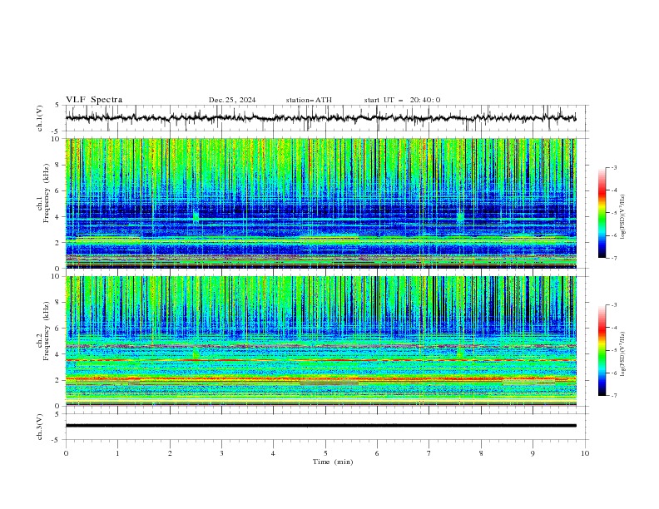Click the 'ch.1(V)' axis label
This screenshot has height=509, width=659.
point(40,118)
